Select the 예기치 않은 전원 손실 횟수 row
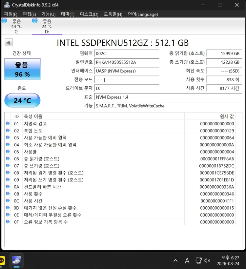Viewport: 246px width, 269px height. tap(120, 208)
